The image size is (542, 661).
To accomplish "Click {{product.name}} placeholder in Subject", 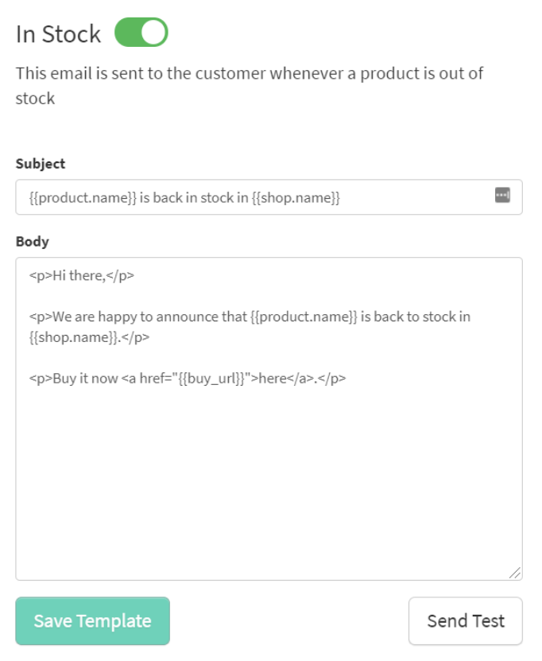I will (83, 198).
